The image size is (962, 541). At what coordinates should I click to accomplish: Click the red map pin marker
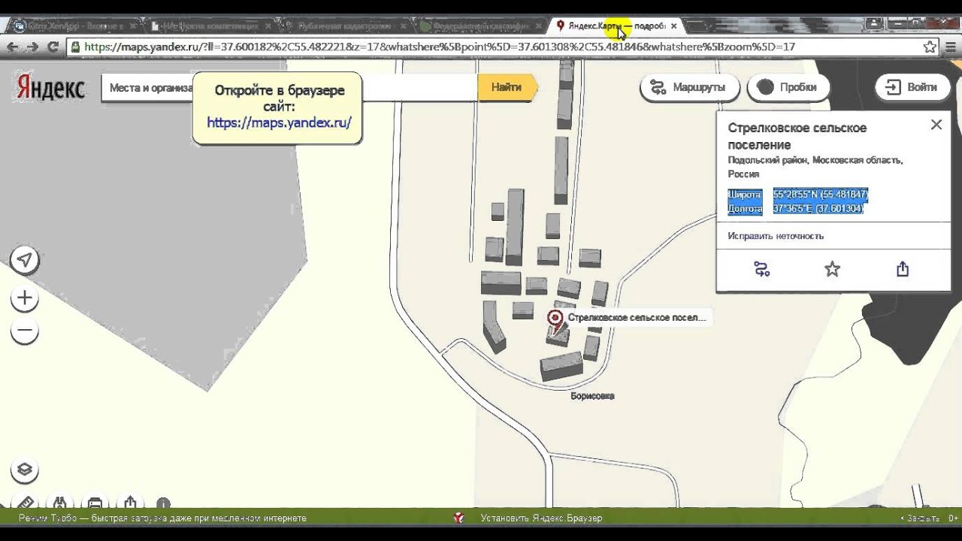click(555, 319)
